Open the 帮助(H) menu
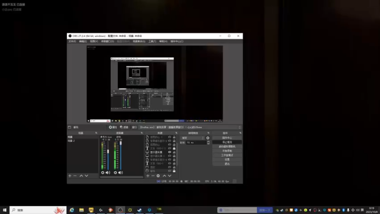This screenshot has width=380, height=214. pyautogui.click(x=163, y=41)
